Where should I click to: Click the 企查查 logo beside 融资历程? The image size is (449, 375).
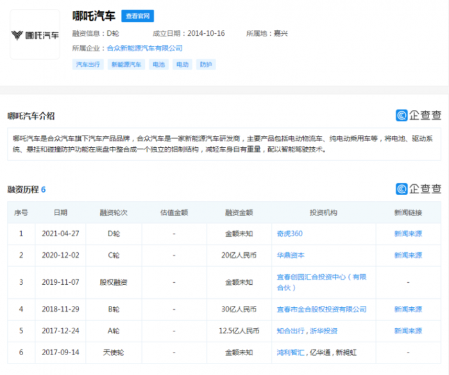pyautogui.click(x=418, y=189)
